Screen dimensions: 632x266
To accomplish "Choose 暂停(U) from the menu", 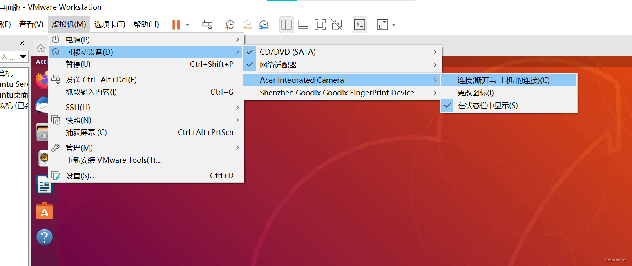I will click(x=146, y=64).
